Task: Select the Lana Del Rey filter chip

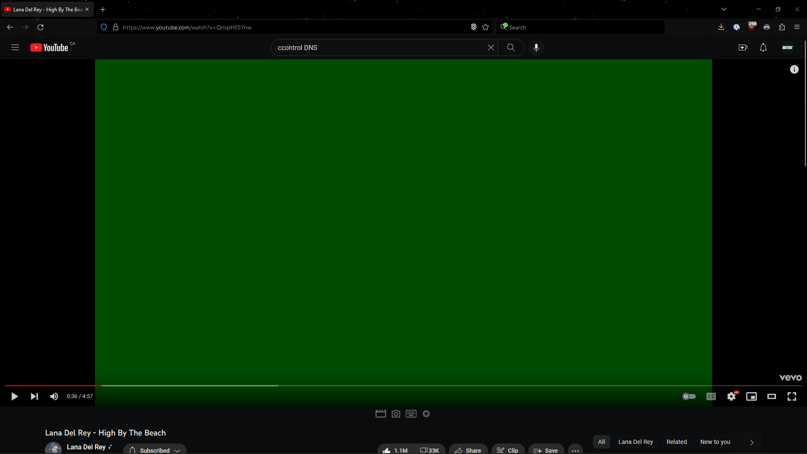Action: (636, 442)
